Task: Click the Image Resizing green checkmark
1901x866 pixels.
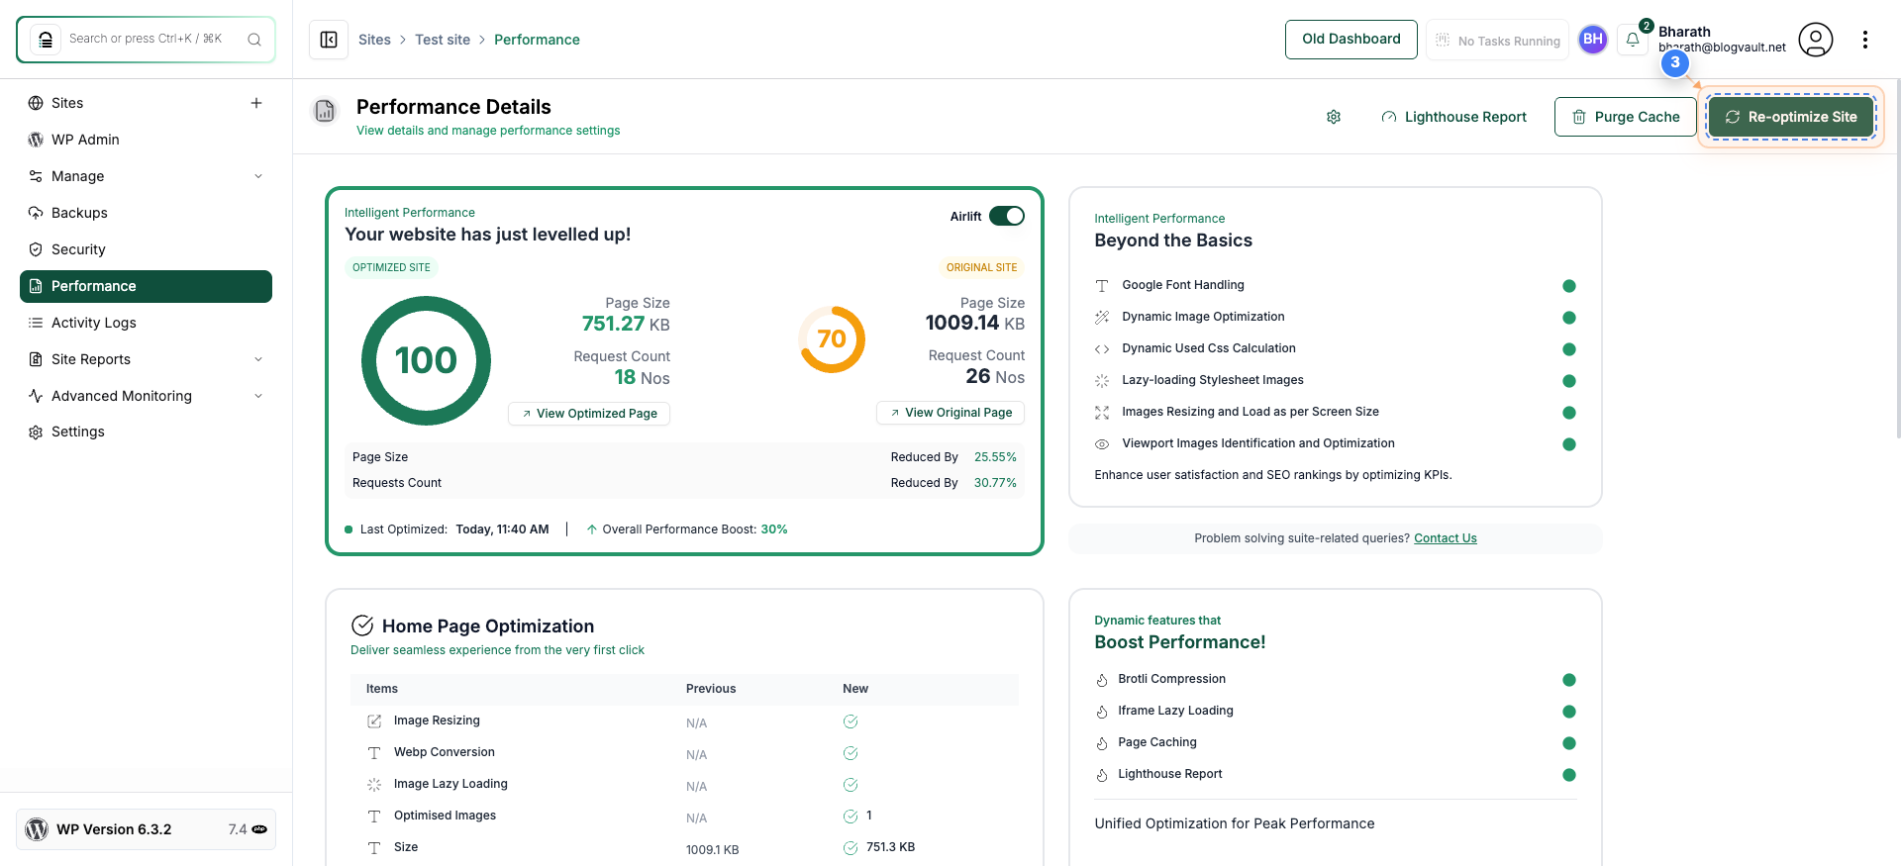Action: [x=850, y=722]
